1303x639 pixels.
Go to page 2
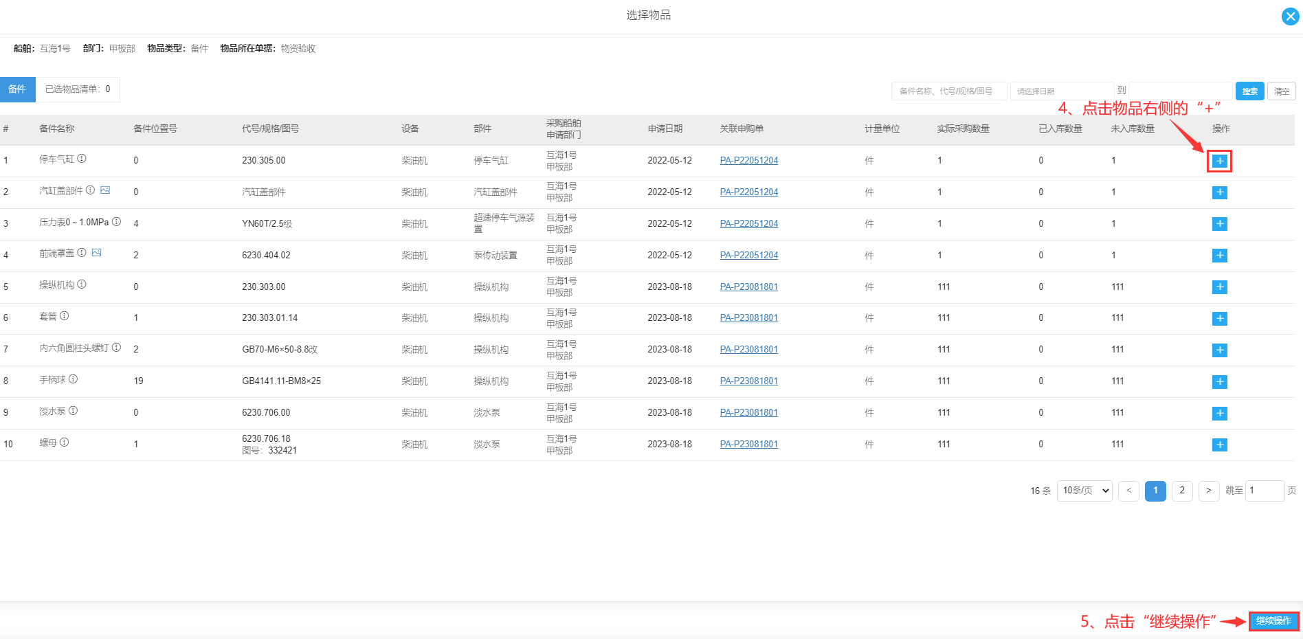(1182, 491)
